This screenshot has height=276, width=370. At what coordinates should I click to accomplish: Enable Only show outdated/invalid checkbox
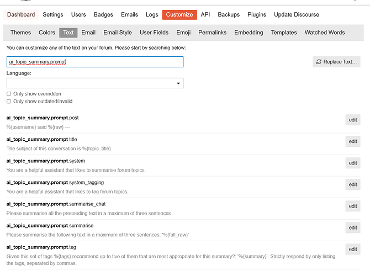9,102
